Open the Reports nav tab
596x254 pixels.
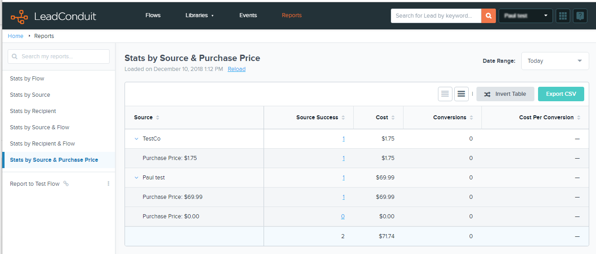click(292, 15)
